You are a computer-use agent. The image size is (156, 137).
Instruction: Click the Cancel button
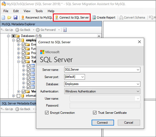coord(129,123)
